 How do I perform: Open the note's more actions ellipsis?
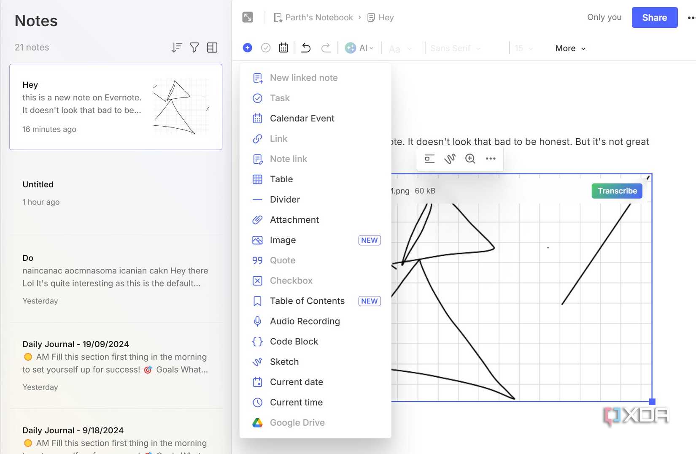[691, 18]
